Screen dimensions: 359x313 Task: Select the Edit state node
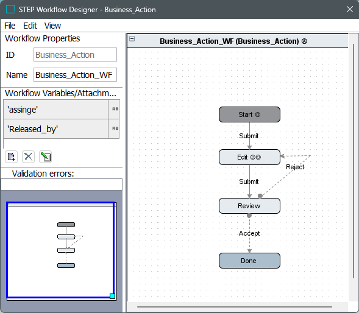[249, 157]
